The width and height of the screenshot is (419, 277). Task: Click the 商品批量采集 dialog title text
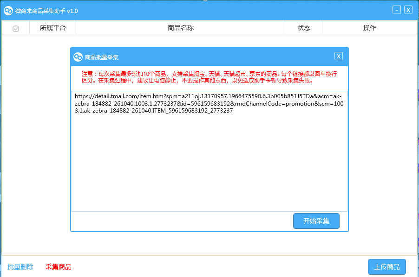[102, 57]
